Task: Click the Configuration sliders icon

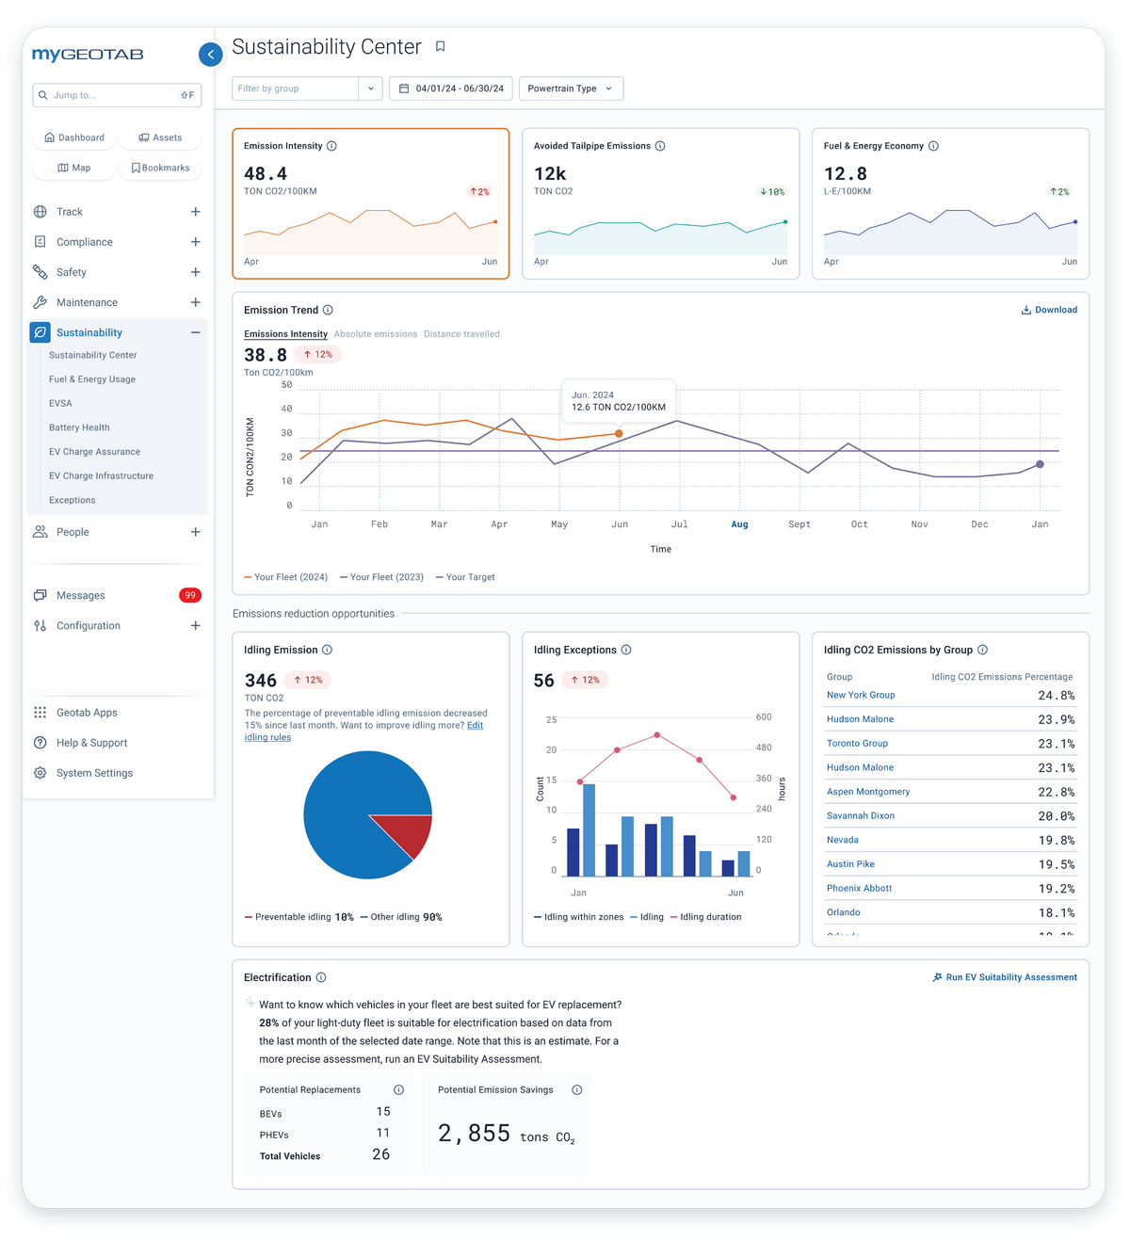Action: pos(40,625)
